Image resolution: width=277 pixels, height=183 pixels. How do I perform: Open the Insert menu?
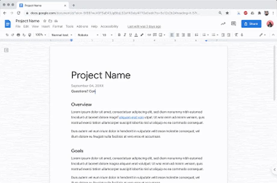point(45,26)
